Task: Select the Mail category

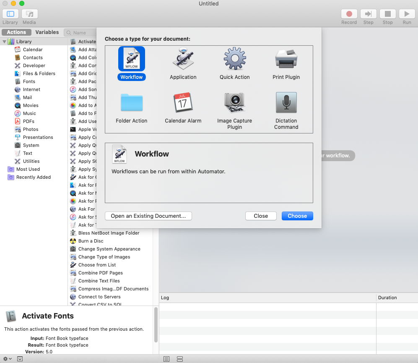Action: pyautogui.click(x=27, y=98)
